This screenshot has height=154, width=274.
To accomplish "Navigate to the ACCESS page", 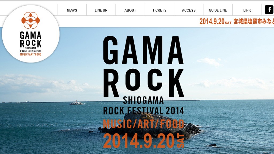I will coord(189,10).
